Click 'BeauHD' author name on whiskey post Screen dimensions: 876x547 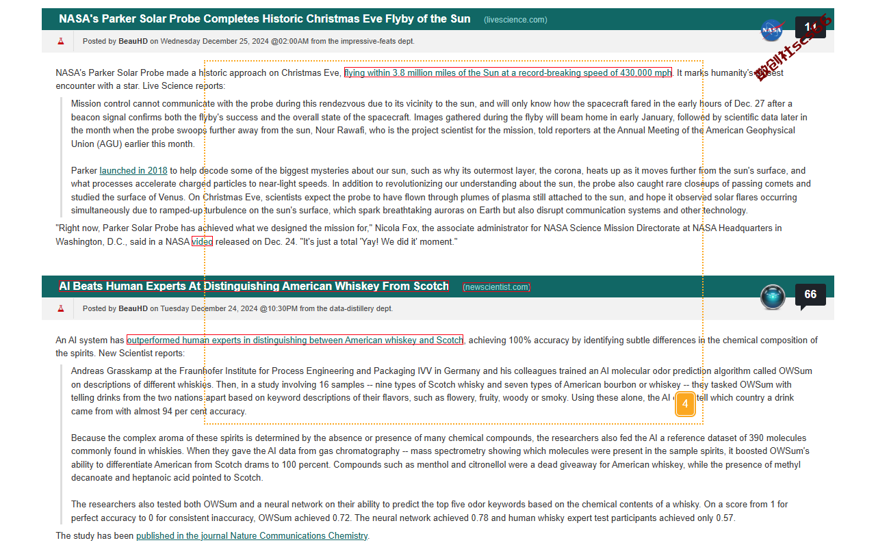point(133,308)
